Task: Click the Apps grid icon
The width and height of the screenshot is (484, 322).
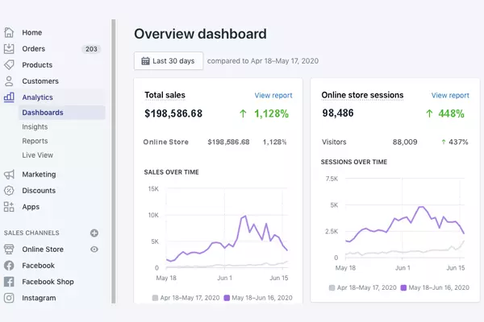Action: click(x=9, y=207)
